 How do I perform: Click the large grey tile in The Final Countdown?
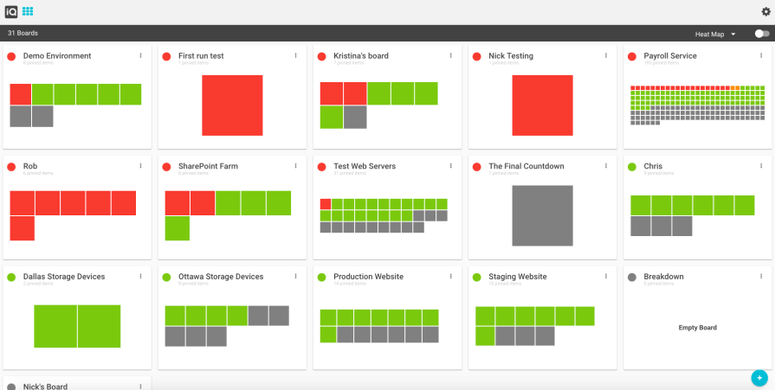pos(543,215)
